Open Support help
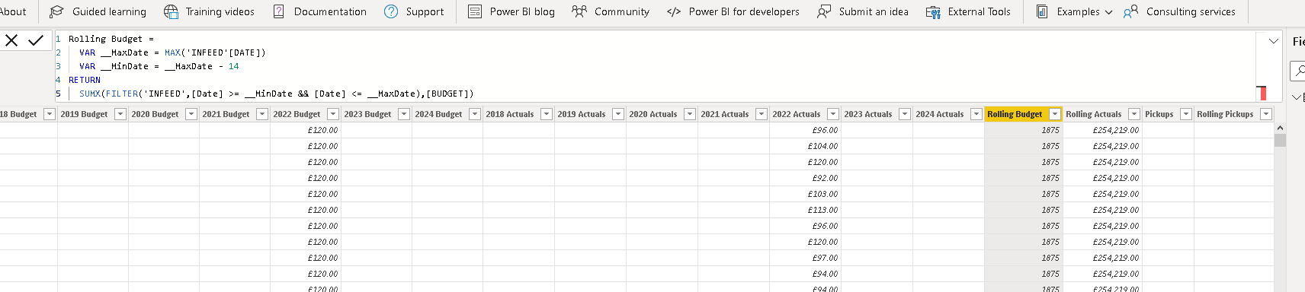Screen dimensions: 1305x292 414,11
